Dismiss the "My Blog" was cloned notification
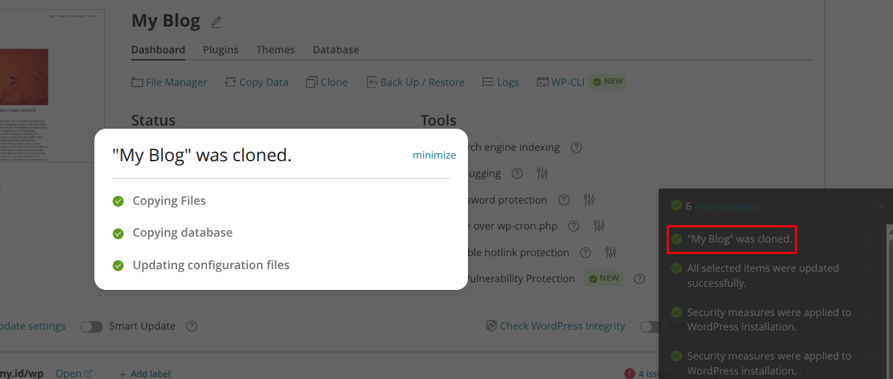 coord(870,240)
